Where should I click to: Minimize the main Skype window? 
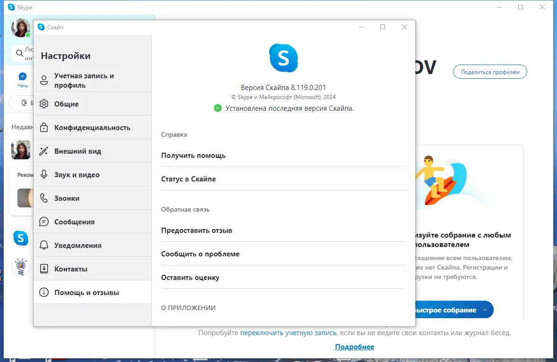pyautogui.click(x=499, y=7)
